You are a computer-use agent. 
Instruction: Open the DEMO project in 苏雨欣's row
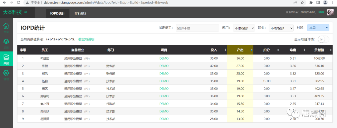164,111
